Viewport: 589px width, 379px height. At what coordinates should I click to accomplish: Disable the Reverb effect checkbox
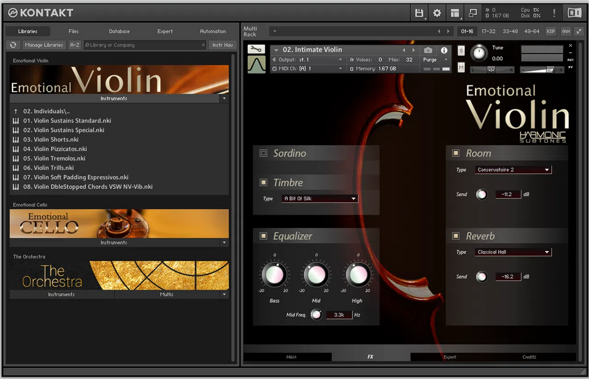click(x=456, y=237)
